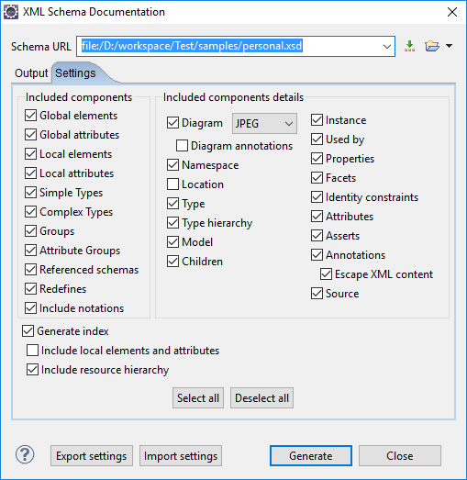Click the green download arrow icon

pos(409,46)
